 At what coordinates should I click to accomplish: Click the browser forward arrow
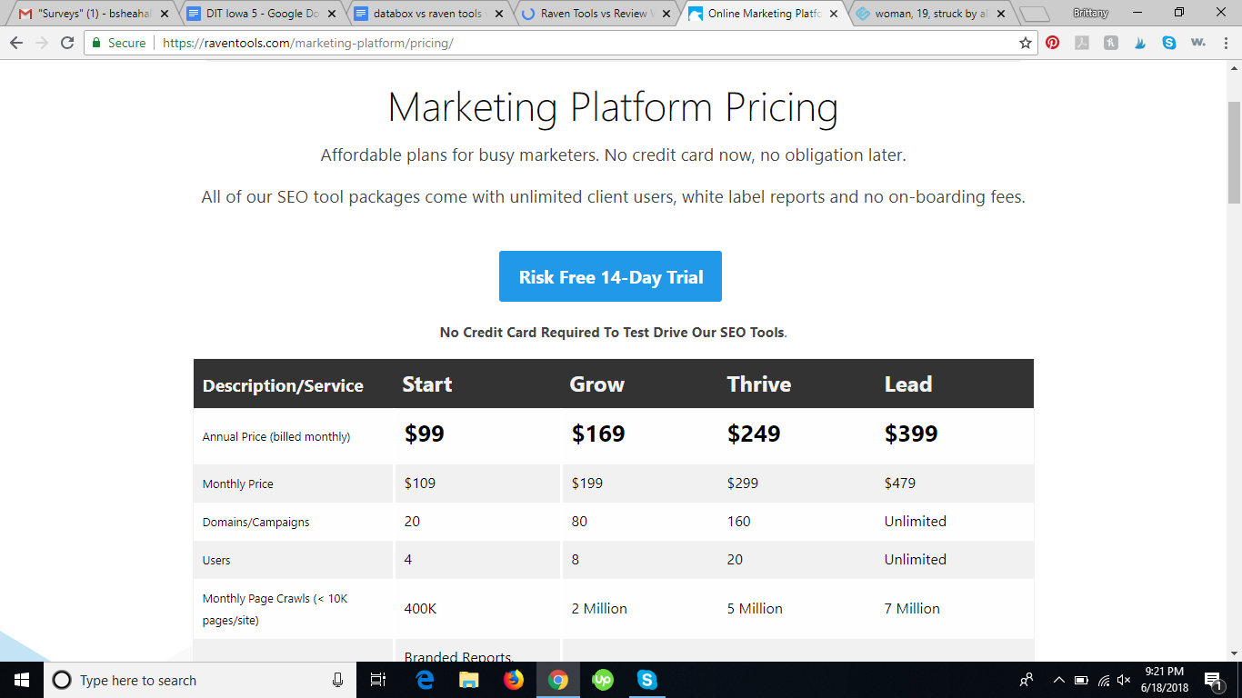coord(41,43)
